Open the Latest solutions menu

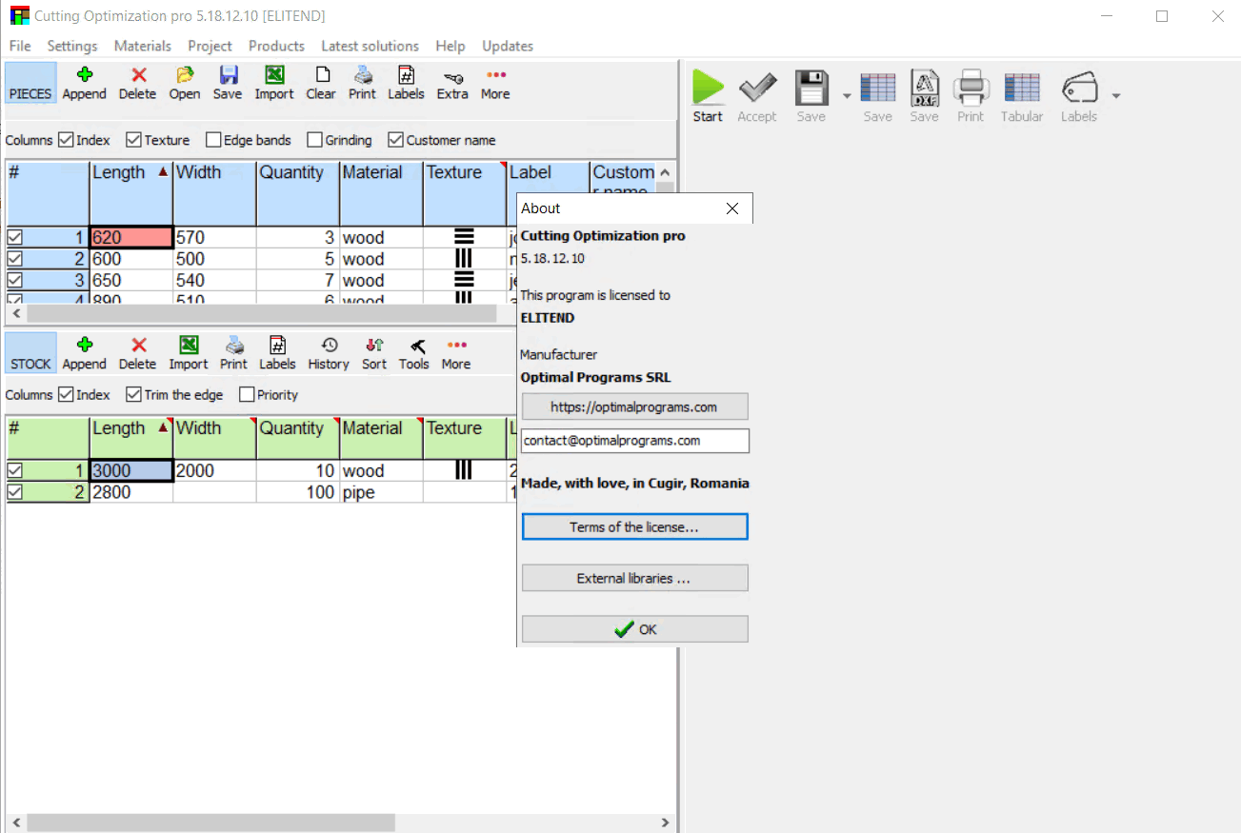pos(370,46)
